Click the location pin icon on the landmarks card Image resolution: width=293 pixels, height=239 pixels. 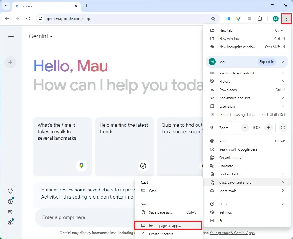tap(82, 166)
